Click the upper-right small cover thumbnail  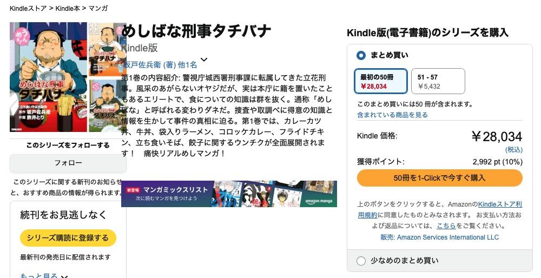(107, 50)
